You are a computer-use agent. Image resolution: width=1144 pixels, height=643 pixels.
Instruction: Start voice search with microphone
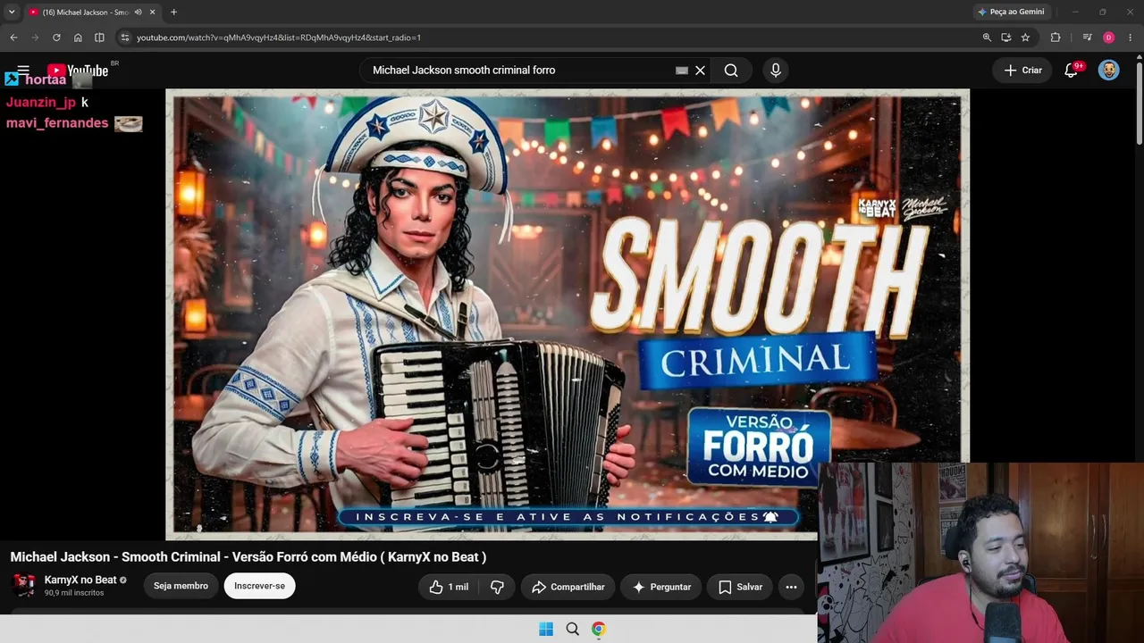click(x=776, y=71)
